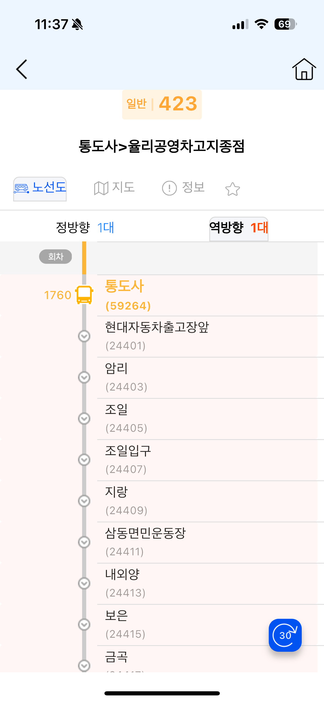Viewport: 324px width, 702px height.
Task: Go to home screen via house icon
Action: click(x=304, y=69)
